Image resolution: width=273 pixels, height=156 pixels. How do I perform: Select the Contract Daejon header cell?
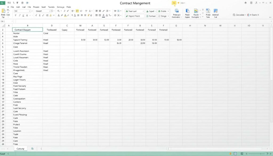point(27,30)
